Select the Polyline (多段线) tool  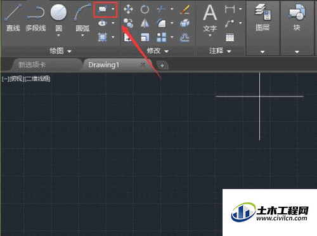point(36,18)
